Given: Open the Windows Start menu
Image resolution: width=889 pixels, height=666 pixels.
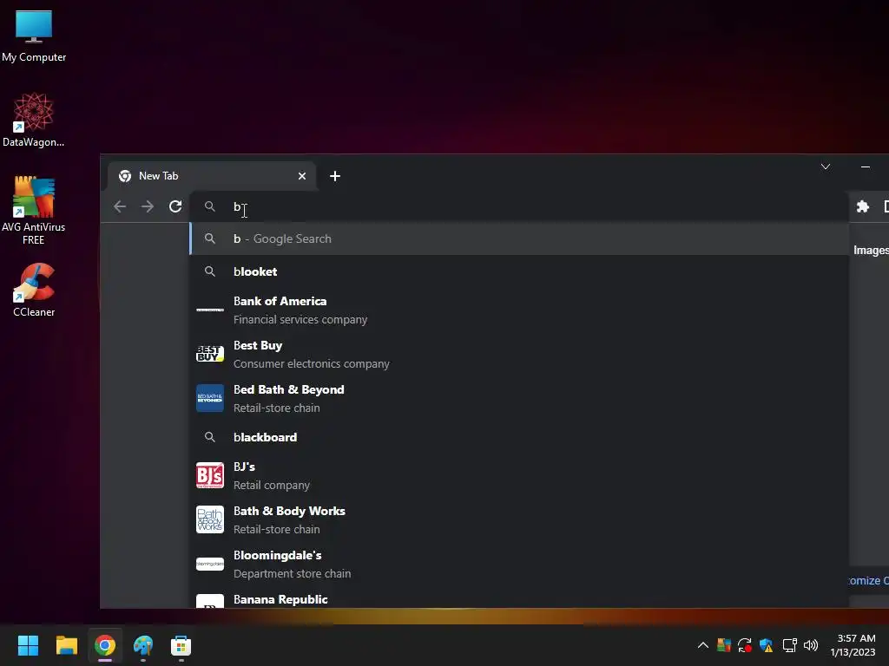Looking at the screenshot, I should pos(29,645).
